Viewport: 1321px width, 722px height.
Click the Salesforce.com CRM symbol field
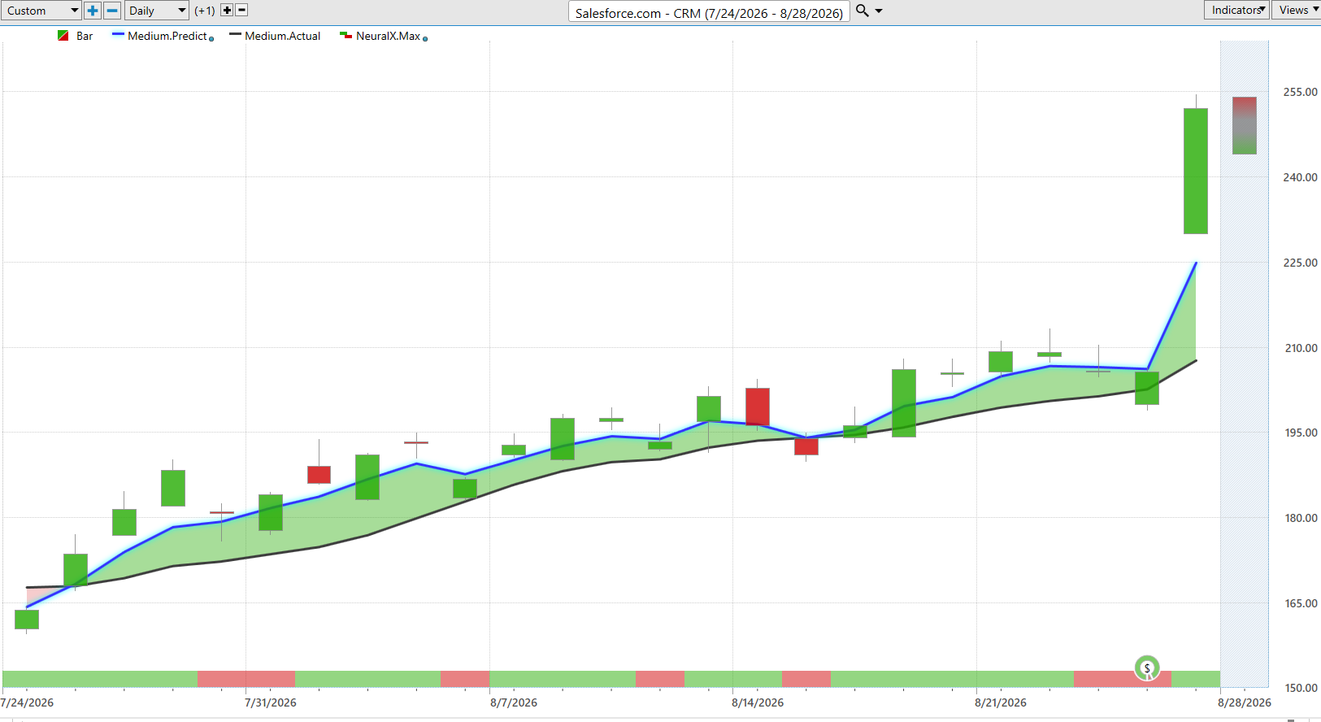click(709, 12)
